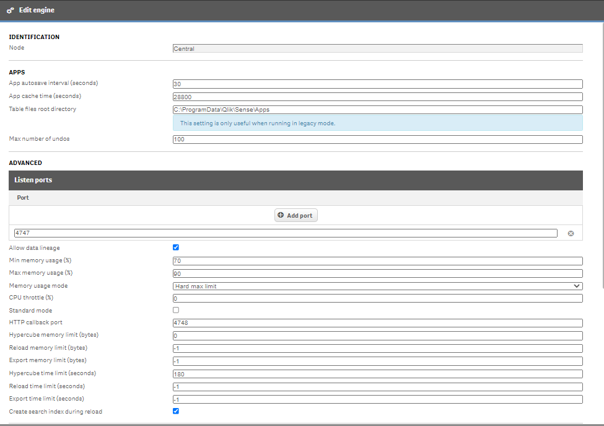
Task: Edit the Hypercube time limit field
Action: 377,374
